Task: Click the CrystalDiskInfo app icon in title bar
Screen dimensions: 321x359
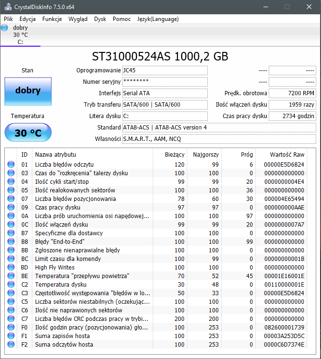Action: pos(8,7)
